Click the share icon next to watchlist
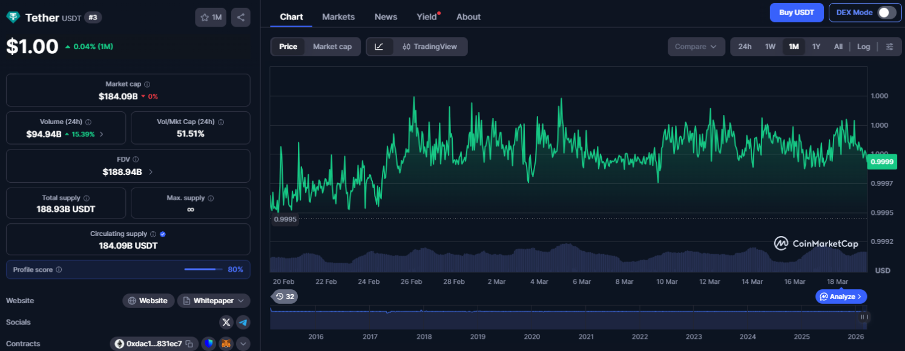905x351 pixels. tap(240, 18)
